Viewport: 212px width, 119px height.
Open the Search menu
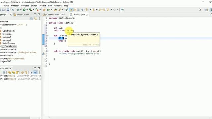(x=34, y=6)
